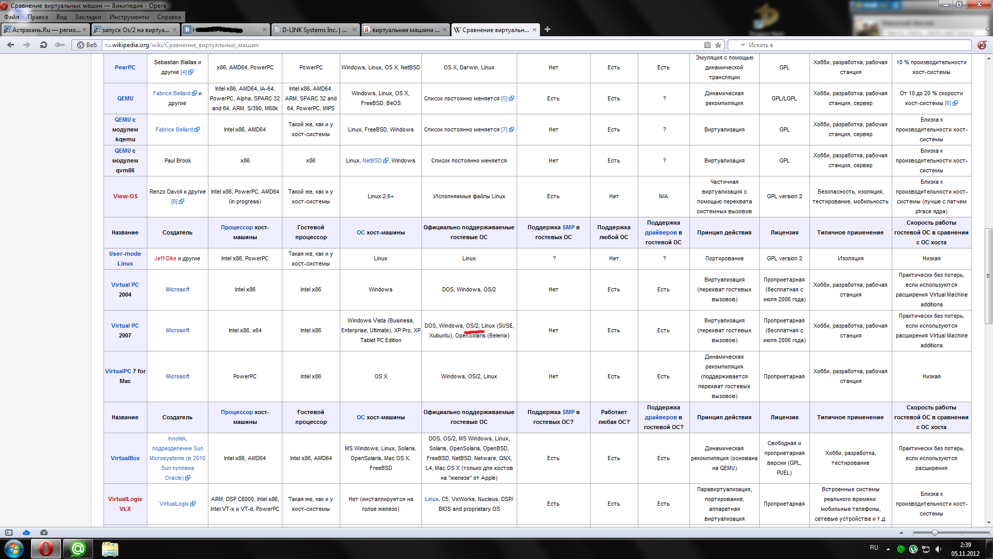Open the Windows Start button
993x559 pixels.
[x=14, y=549]
